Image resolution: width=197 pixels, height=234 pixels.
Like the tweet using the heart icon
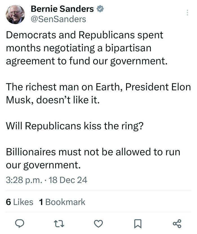(x=98, y=223)
